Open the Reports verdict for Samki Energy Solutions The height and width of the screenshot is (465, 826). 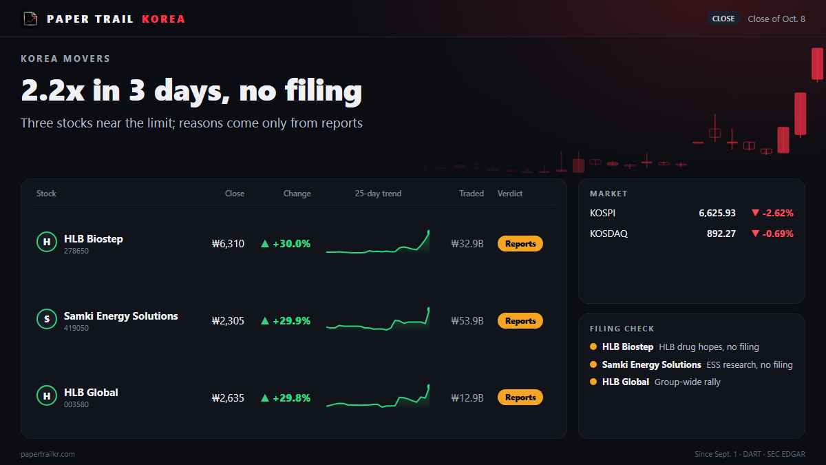click(x=520, y=320)
